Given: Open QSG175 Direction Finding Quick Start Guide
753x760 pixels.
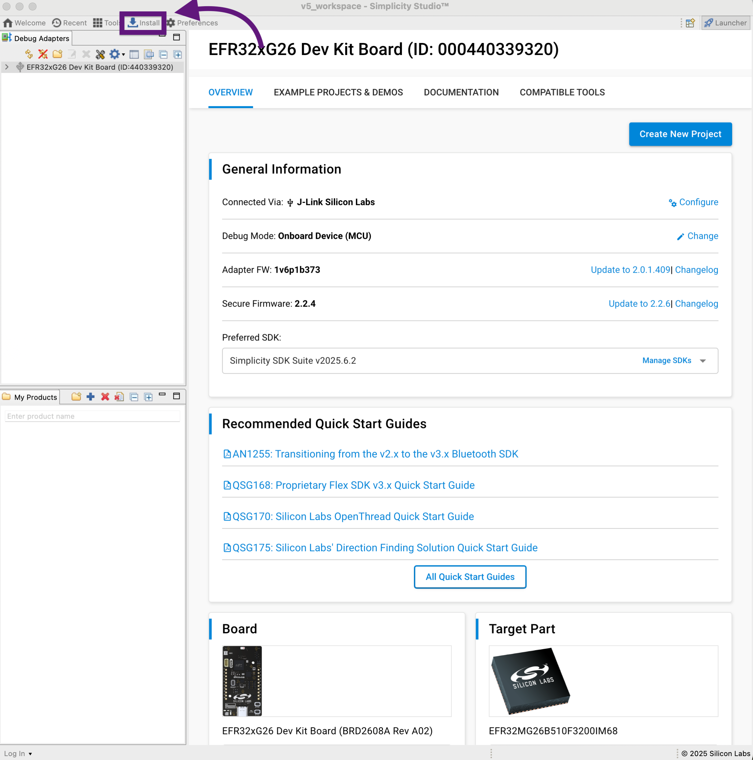Looking at the screenshot, I should point(381,548).
